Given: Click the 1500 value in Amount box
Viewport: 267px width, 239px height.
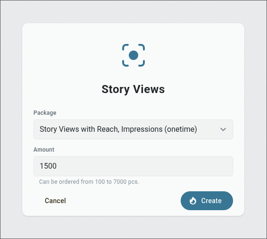Looking at the screenshot, I should point(48,166).
